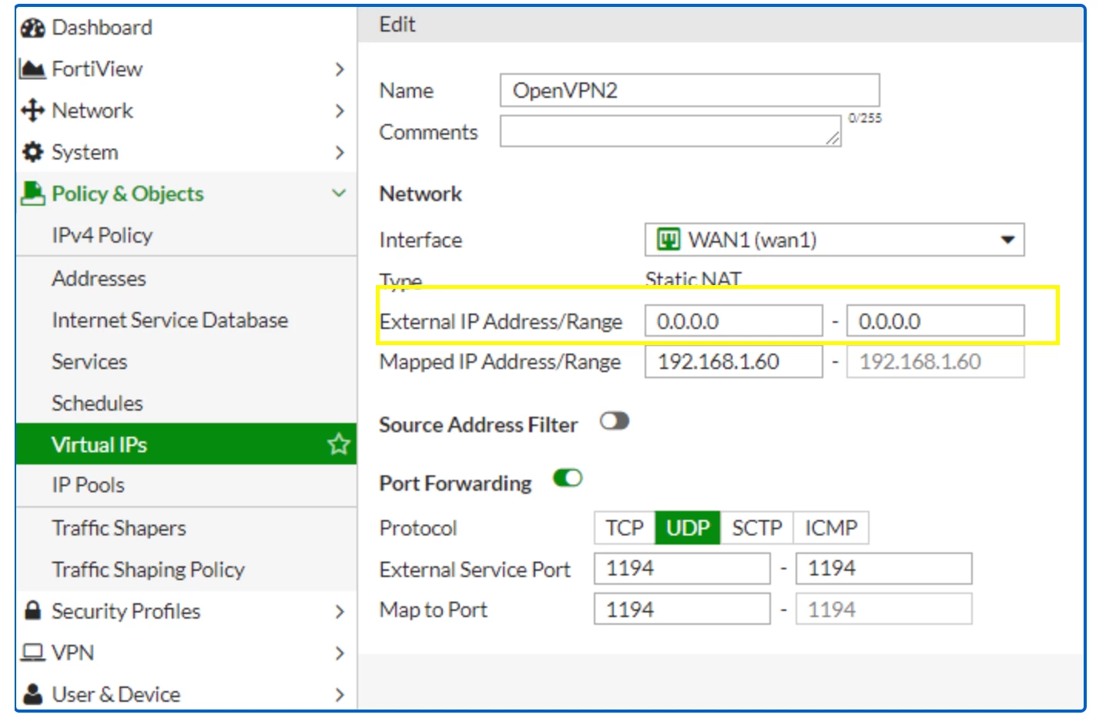
Task: Expand the VPN menu chevron
Action: [340, 653]
